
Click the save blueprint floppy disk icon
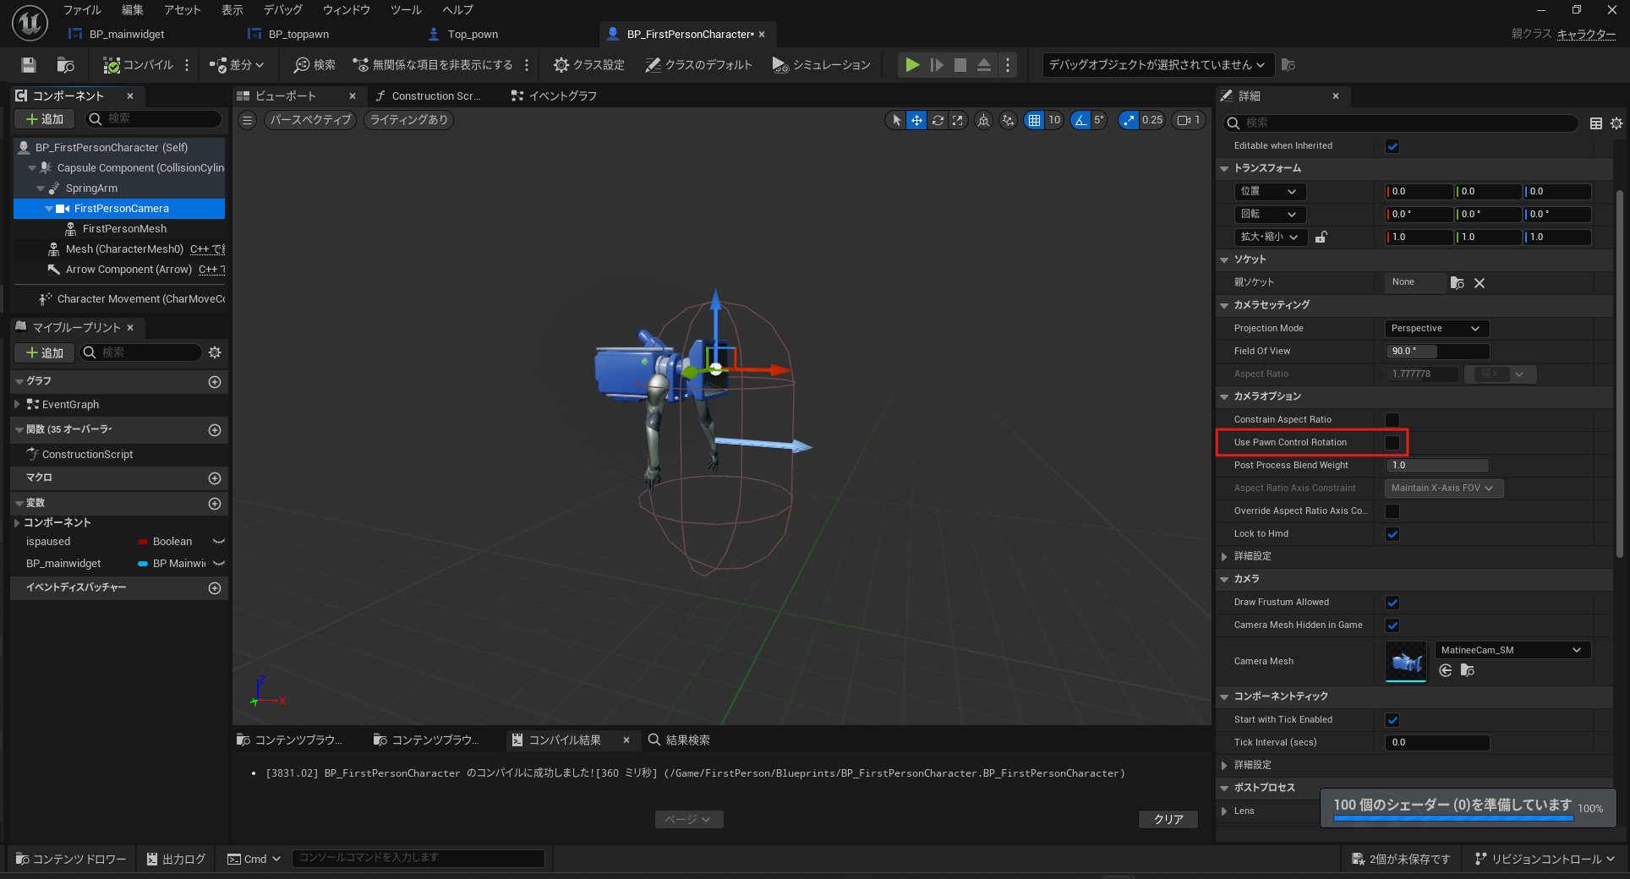tap(29, 65)
